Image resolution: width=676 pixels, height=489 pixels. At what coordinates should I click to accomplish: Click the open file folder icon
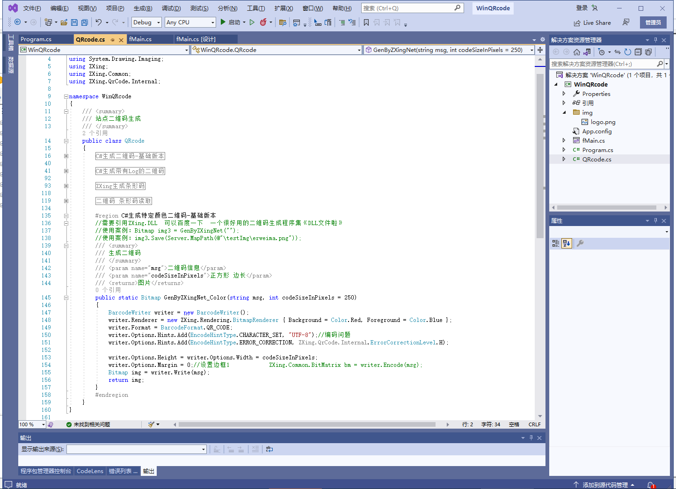pos(64,22)
